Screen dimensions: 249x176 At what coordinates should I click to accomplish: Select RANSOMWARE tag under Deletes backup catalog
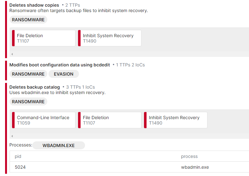point(28,102)
